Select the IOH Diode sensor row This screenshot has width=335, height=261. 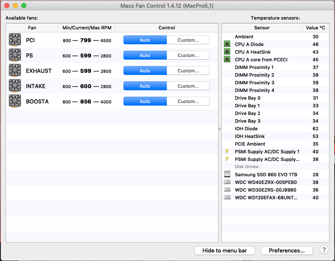(275, 129)
